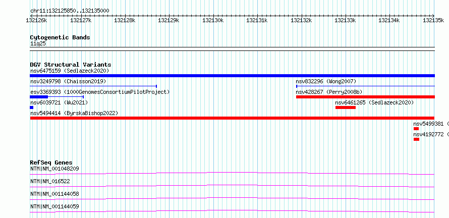Open variant nsv6475159 (Sedlazeck2020) label
Viewport: 449px width, 218px height.
[x=70, y=71]
